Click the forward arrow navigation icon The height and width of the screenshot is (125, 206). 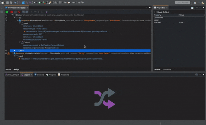(73, 3)
